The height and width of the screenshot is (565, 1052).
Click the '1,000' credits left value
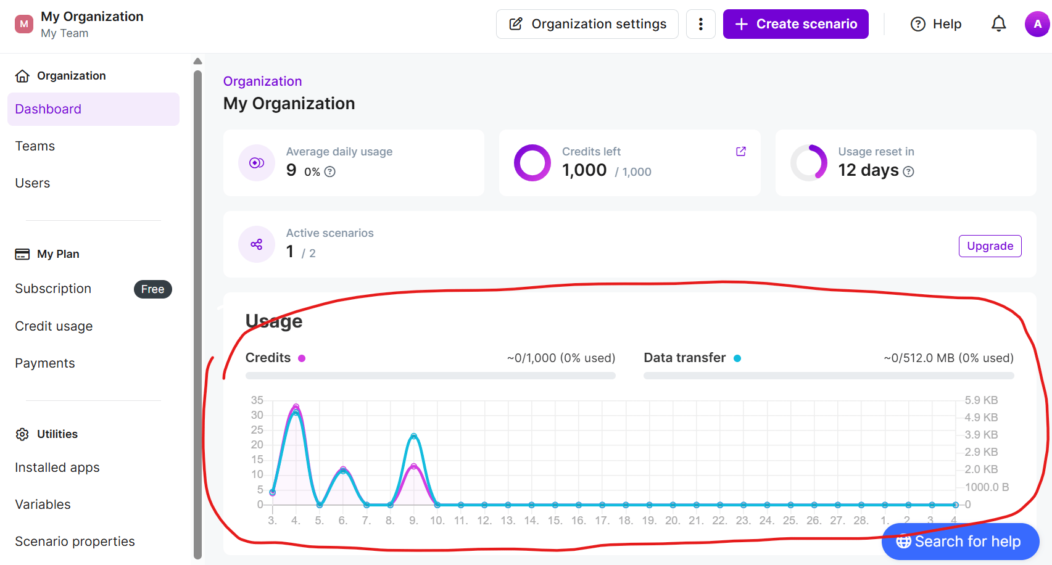coord(584,170)
